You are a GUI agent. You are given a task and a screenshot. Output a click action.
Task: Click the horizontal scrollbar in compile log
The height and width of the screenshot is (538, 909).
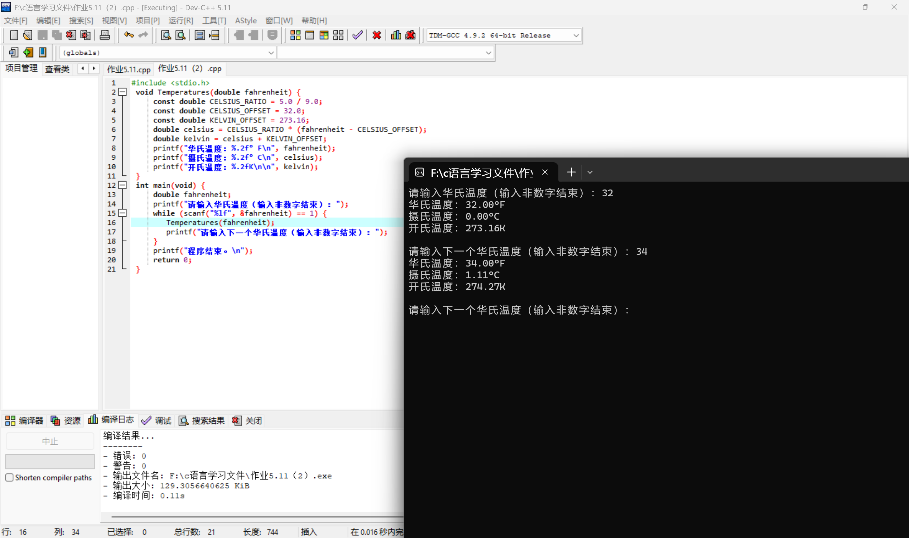(254, 516)
